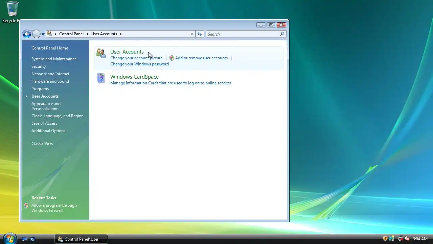
Task: Close the Control Panel window
Action: coord(281,25)
